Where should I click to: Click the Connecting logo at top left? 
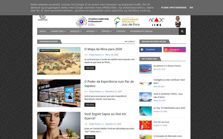pyautogui.click(x=43, y=18)
